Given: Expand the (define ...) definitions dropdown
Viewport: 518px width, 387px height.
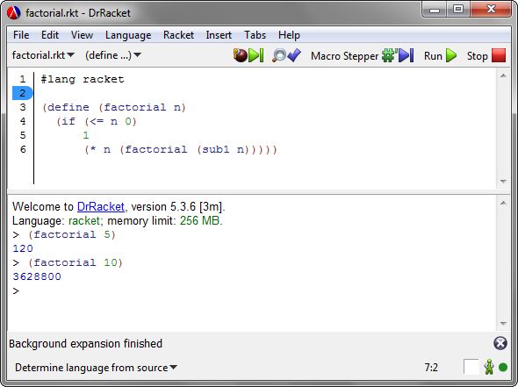Looking at the screenshot, I should (x=113, y=55).
